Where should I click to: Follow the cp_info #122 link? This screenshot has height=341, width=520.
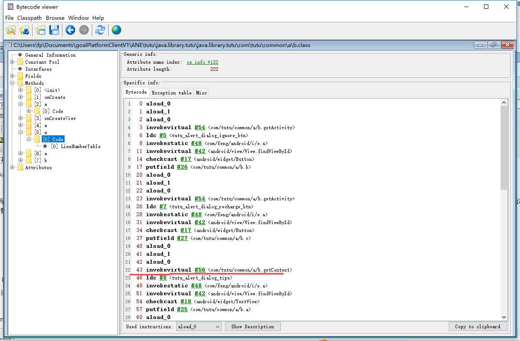tap(203, 62)
